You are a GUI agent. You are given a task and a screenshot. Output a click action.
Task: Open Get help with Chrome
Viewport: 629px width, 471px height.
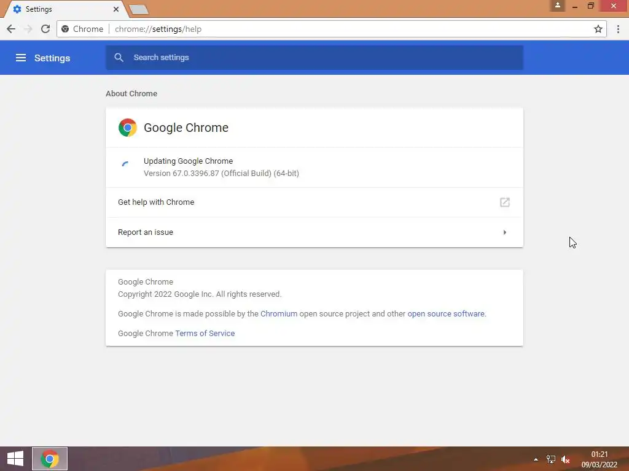point(314,202)
